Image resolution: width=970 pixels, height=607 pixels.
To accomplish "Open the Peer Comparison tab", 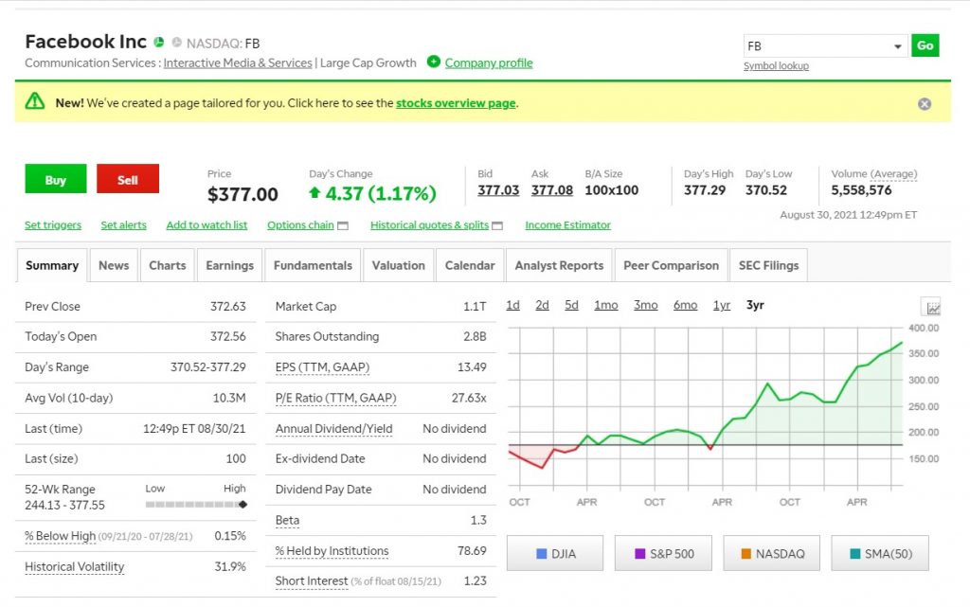I will 672,265.
